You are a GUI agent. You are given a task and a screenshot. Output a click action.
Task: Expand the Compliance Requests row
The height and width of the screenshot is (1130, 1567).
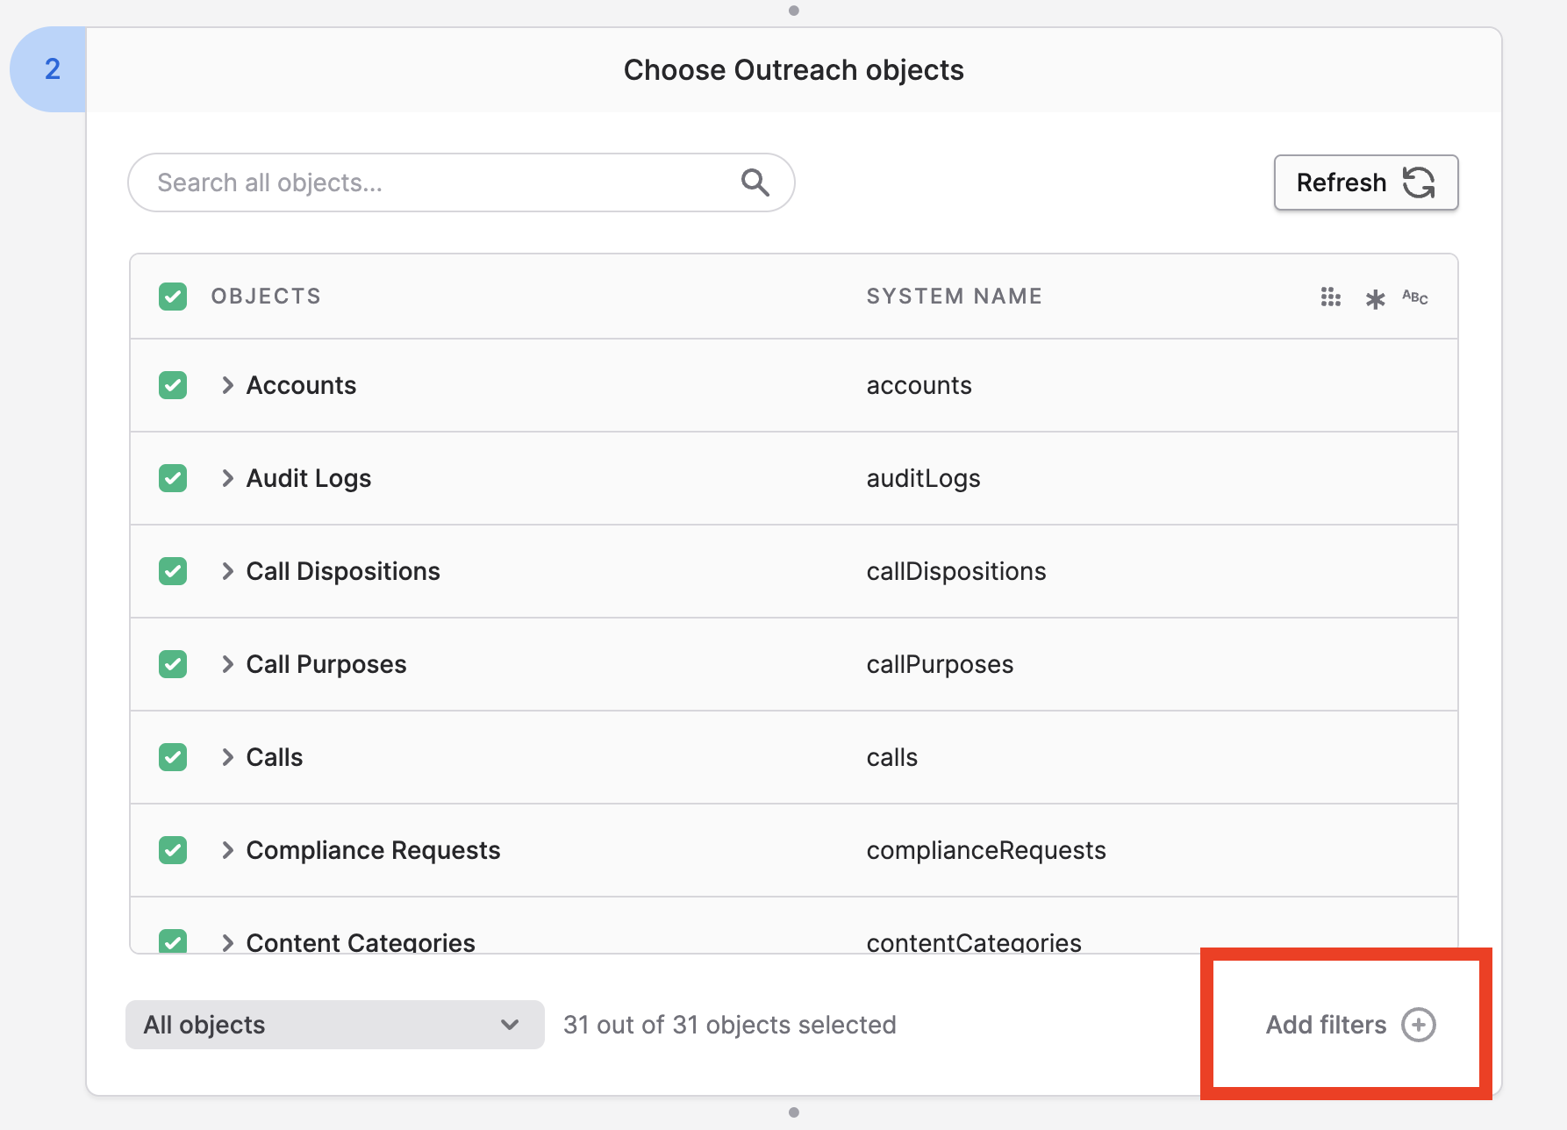click(x=227, y=850)
